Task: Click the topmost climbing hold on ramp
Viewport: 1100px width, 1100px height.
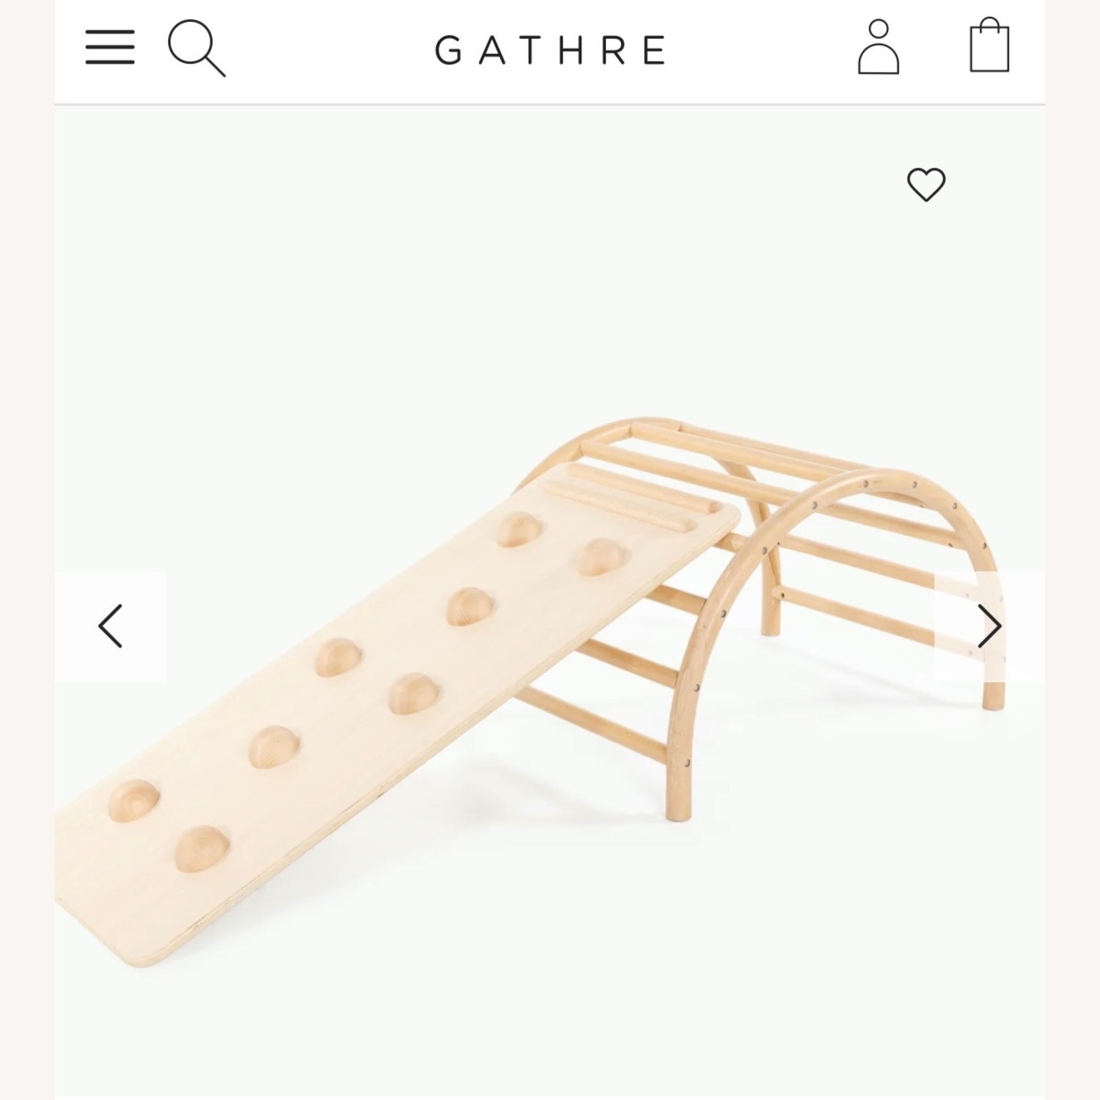Action: [x=518, y=529]
